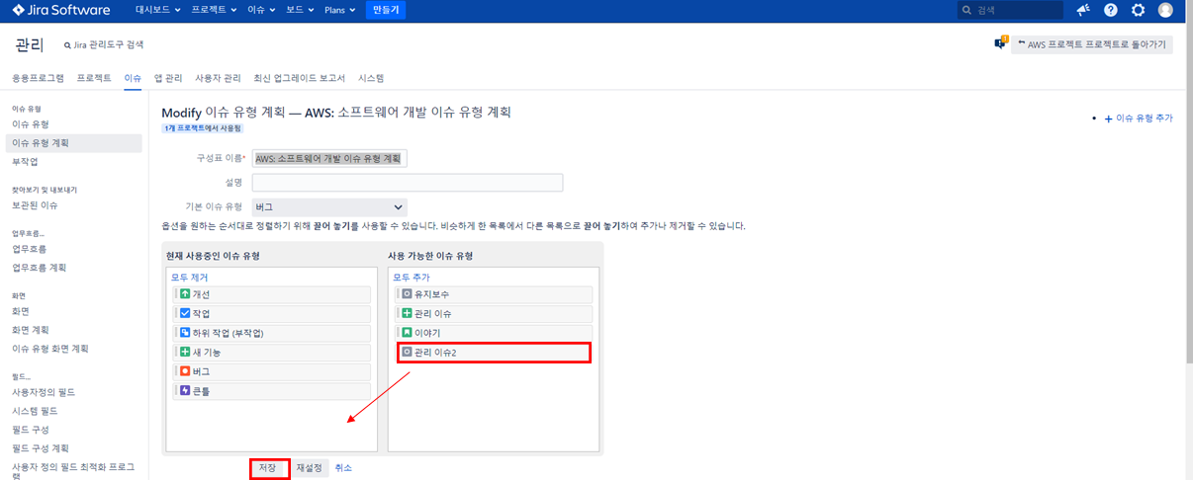Open the 기본 이슈 유형 dropdown

(329, 206)
